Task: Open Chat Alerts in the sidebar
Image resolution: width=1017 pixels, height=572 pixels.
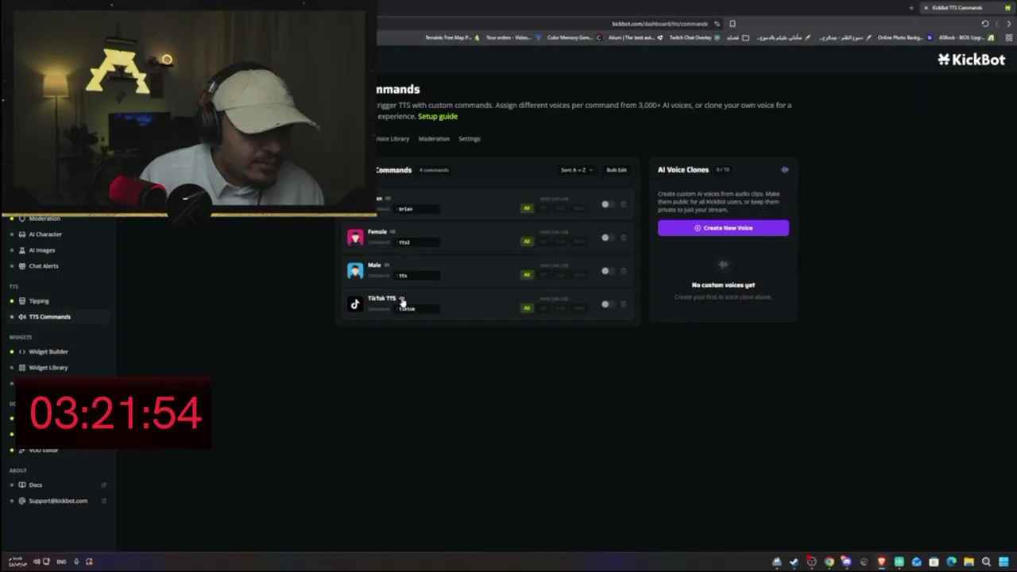Action: click(44, 266)
